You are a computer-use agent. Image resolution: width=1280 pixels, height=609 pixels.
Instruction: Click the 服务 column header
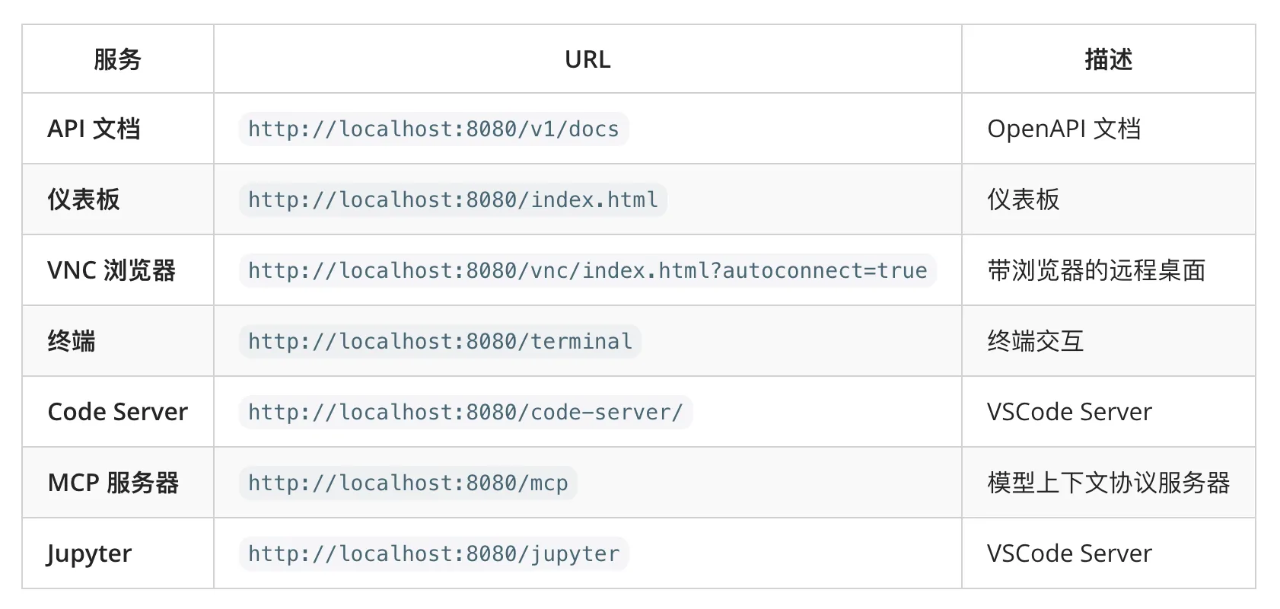coord(118,59)
